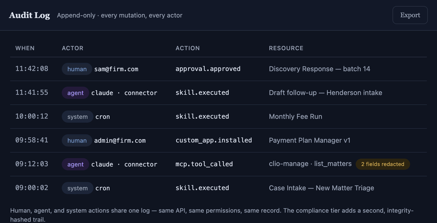Open clio-manage · list_matters resource
The width and height of the screenshot is (437, 223).
pos(310,164)
